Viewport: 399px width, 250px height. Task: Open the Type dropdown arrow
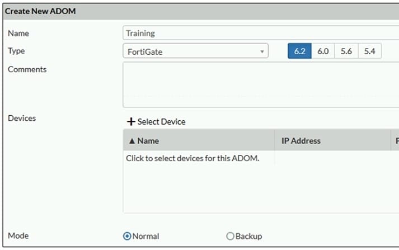(x=262, y=52)
